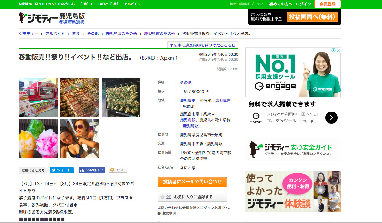
Task: Open the ジモティー安心安全ガイド banner
Action: (293, 149)
